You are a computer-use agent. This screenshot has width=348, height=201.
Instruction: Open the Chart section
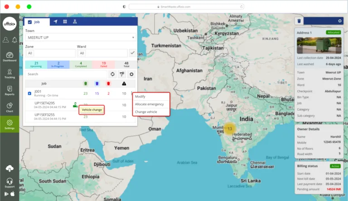pyautogui.click(x=9, y=107)
